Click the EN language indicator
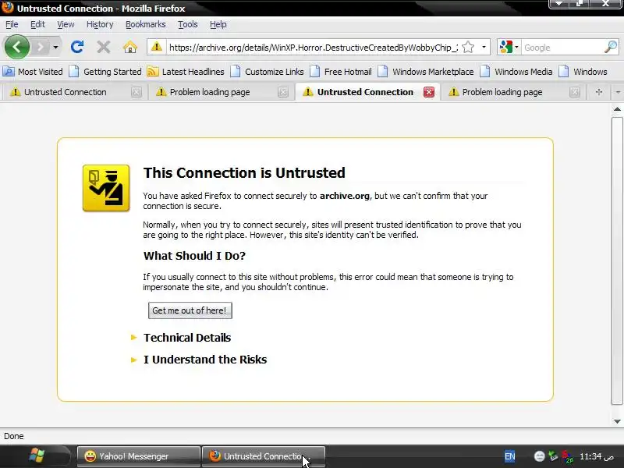Viewport: 624px width, 468px height. 510,456
